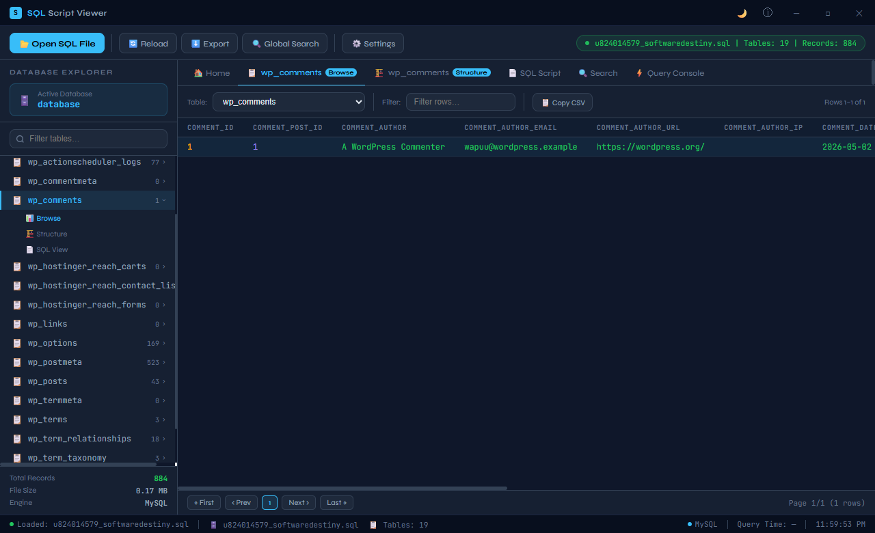Jump to the Last page
Viewport: 875px width, 533px height.
tap(336, 503)
